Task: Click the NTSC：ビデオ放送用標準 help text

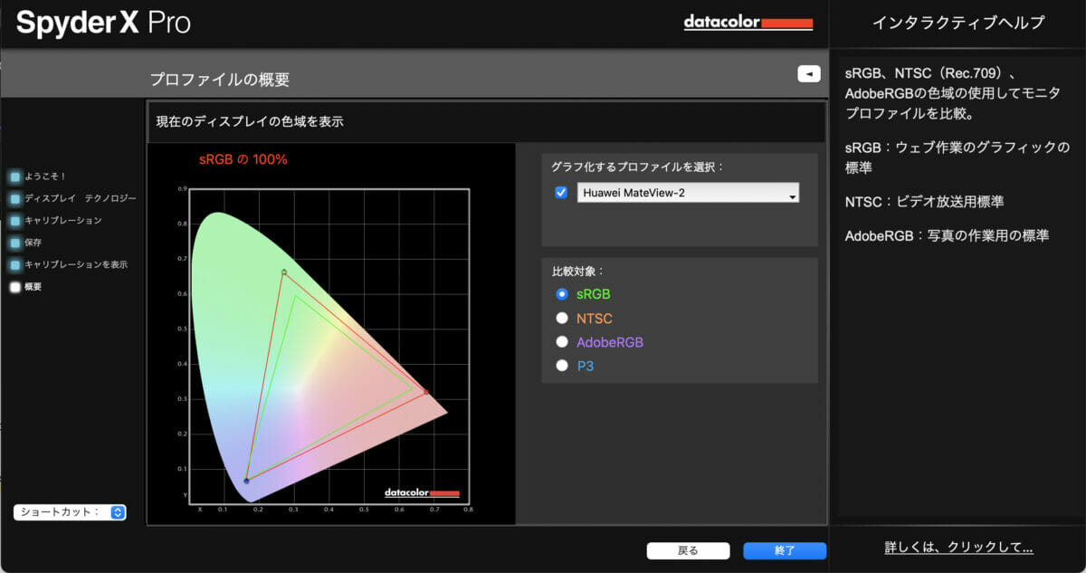Action: click(x=924, y=201)
